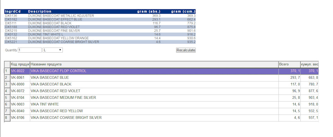Click the Название продукта column header
The image size is (333, 137).
tap(154, 65)
